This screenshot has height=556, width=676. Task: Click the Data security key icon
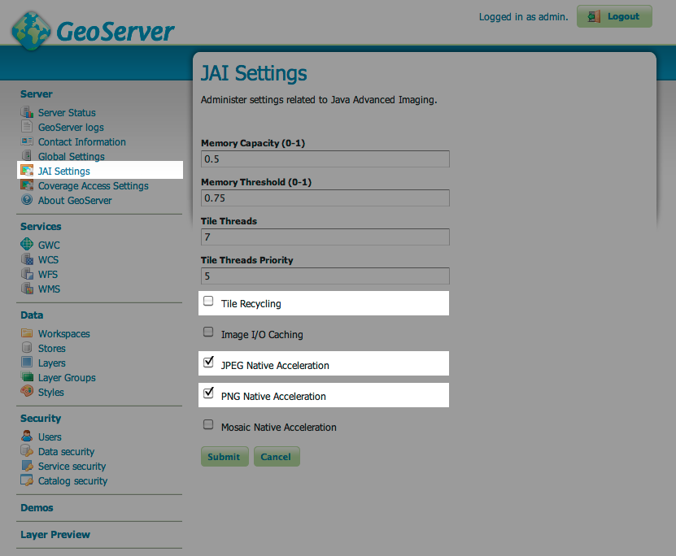pyautogui.click(x=27, y=450)
